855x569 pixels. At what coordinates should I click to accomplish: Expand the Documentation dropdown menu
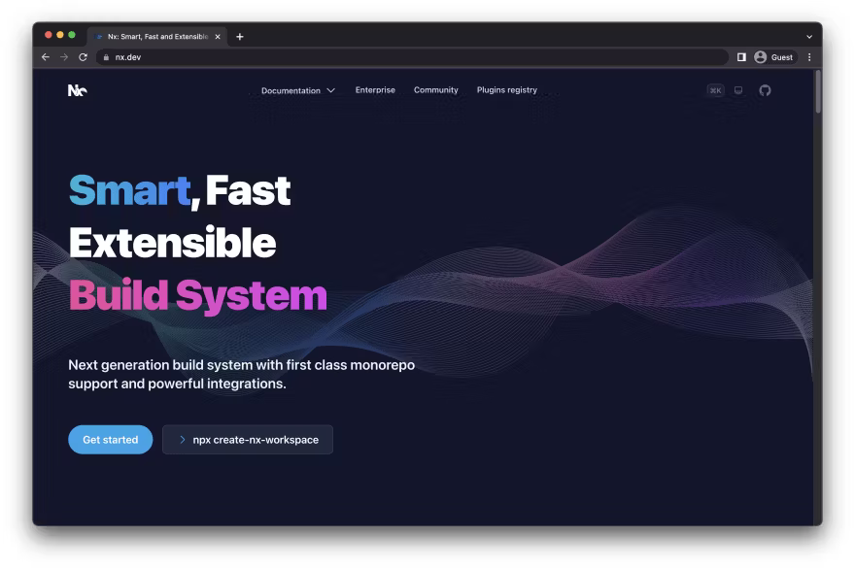tap(297, 90)
